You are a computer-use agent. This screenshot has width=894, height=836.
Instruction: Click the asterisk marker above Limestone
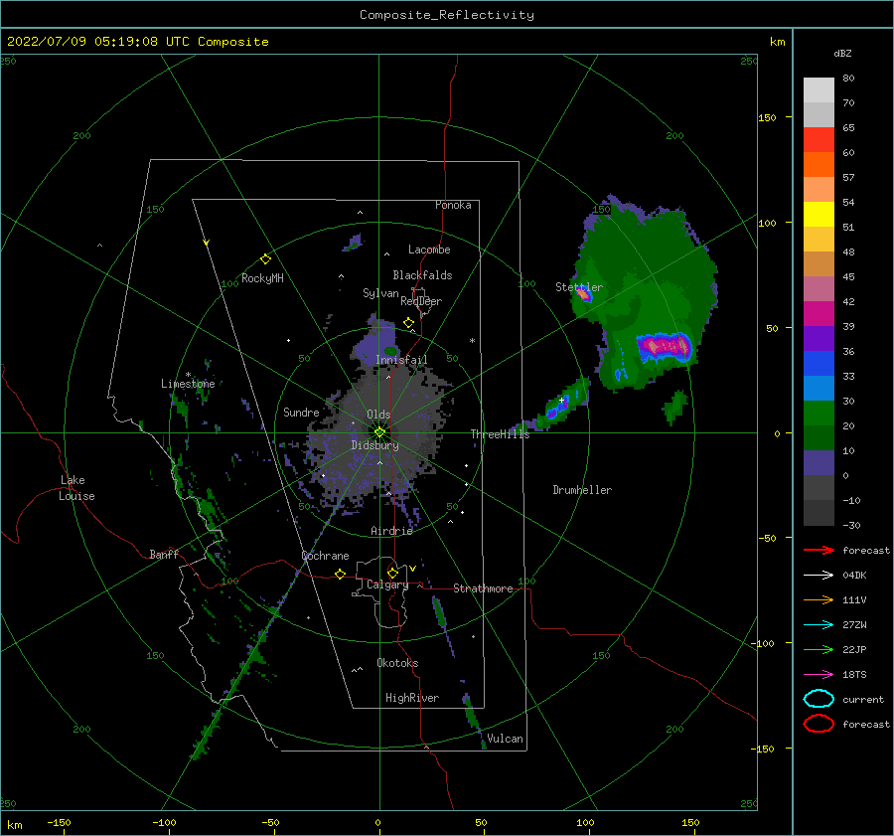[x=188, y=375]
